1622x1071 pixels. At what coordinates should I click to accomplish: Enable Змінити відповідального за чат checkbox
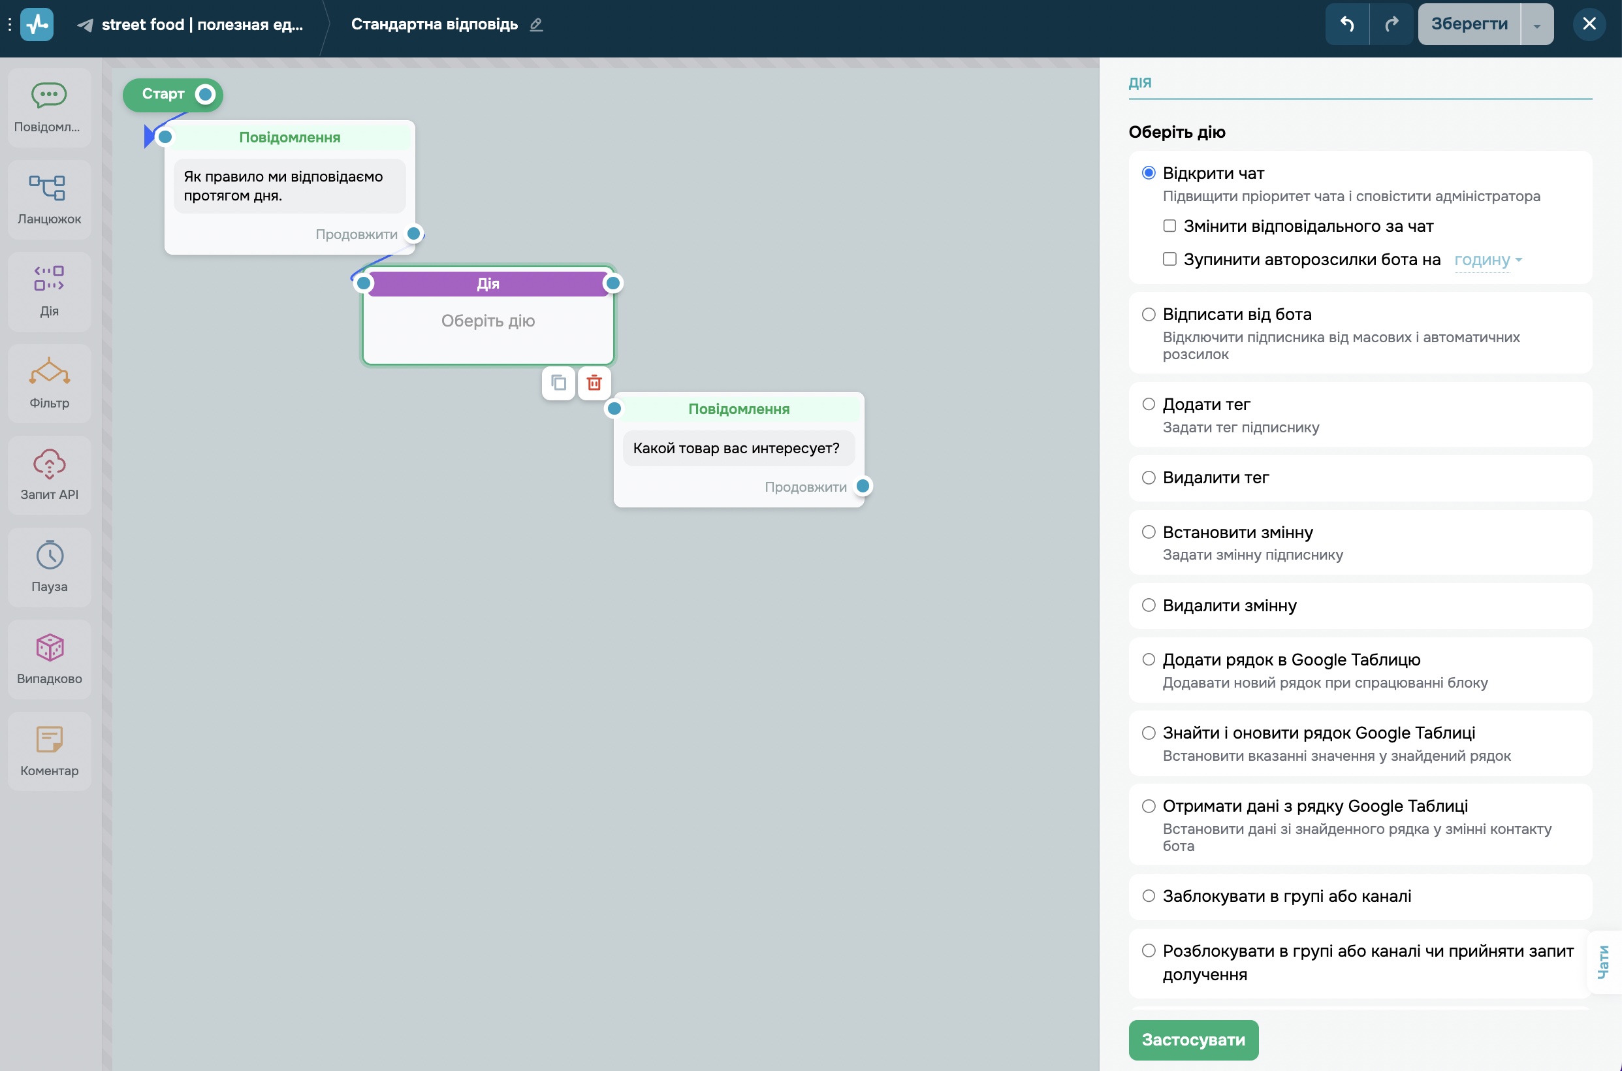pos(1169,225)
